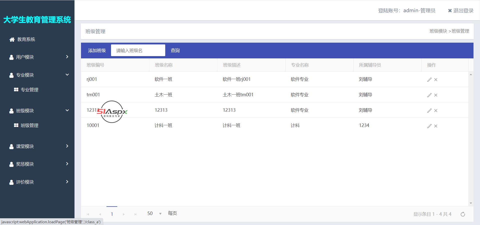
Task: Open the page size dropdown showing 50
Action: (x=160, y=214)
